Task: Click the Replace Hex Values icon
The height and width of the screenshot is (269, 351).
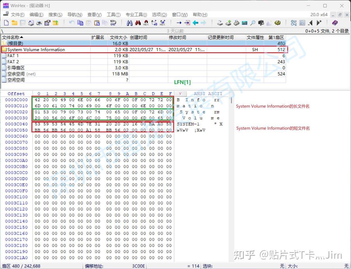Action: [x=163, y=23]
